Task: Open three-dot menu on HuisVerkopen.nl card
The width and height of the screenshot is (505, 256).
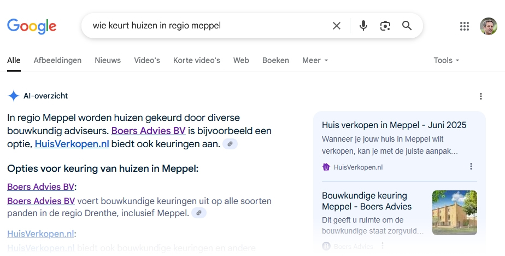Action: click(x=471, y=166)
